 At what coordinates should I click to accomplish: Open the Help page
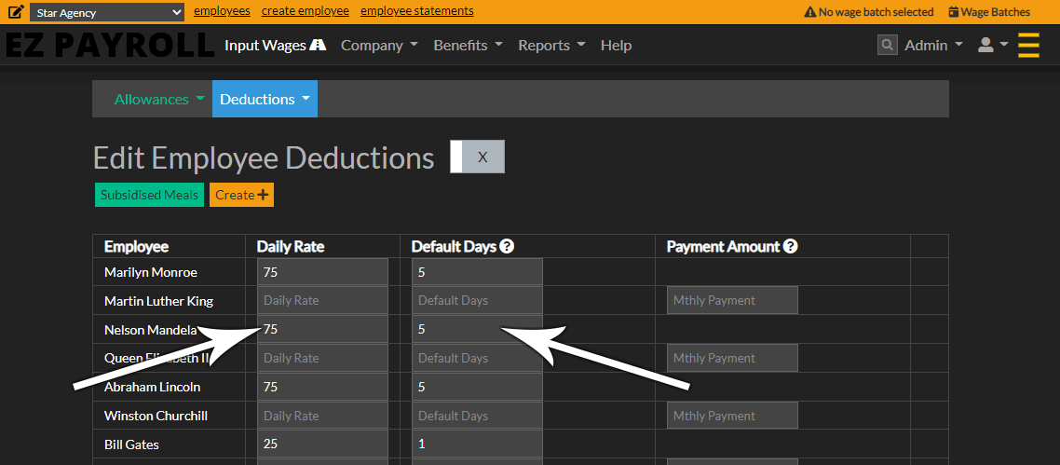[616, 46]
